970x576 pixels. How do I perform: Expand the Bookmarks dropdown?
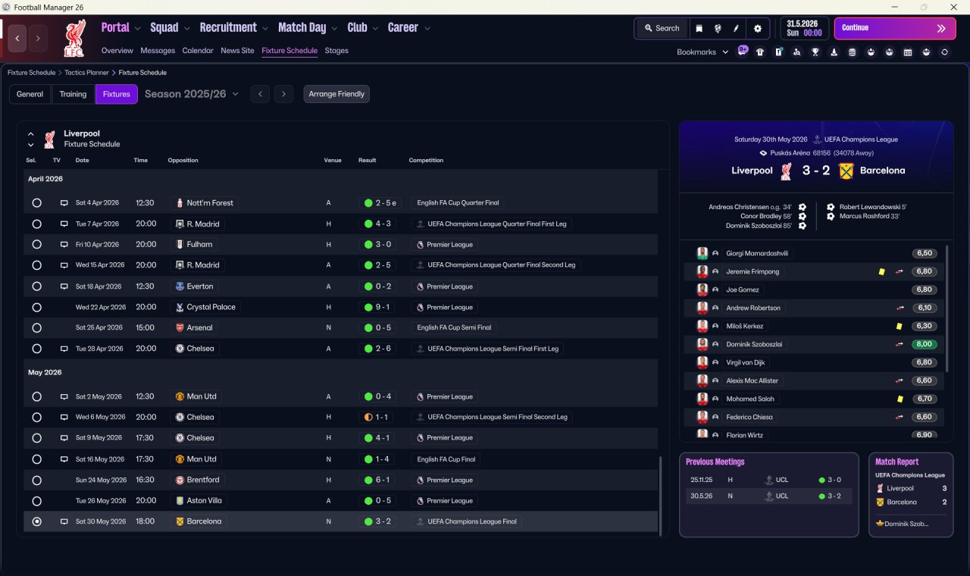tap(702, 52)
